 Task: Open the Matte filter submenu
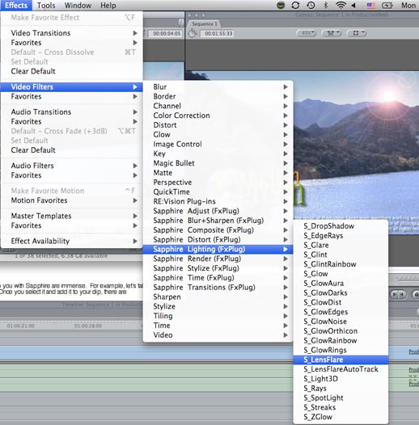click(218, 173)
